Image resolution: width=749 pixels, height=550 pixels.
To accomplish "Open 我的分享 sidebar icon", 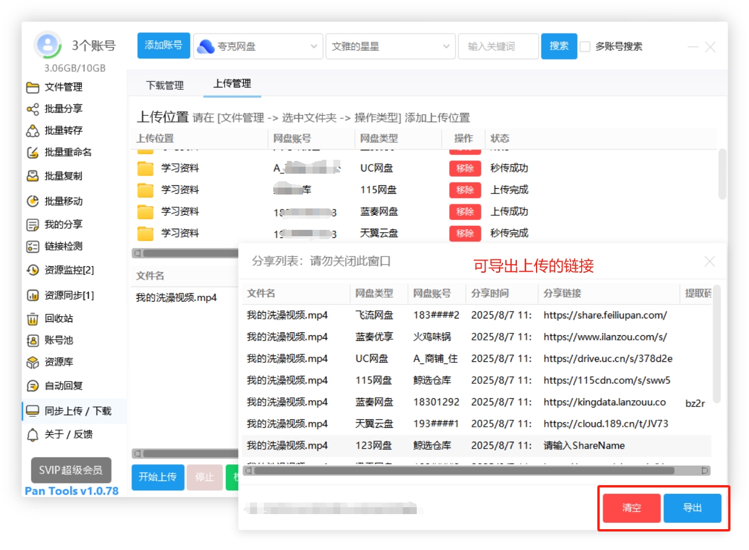I will tap(32, 225).
